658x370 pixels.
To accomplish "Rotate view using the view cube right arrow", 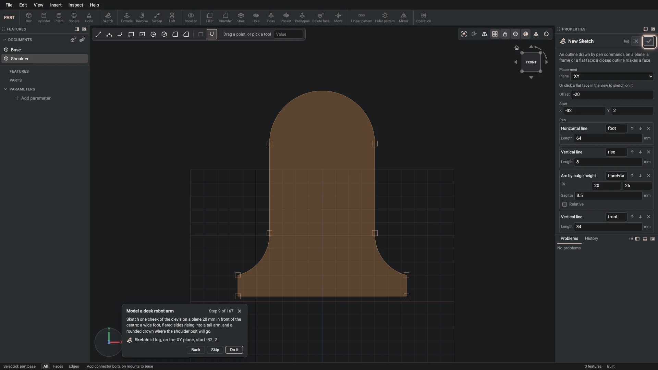I will pyautogui.click(x=547, y=62).
